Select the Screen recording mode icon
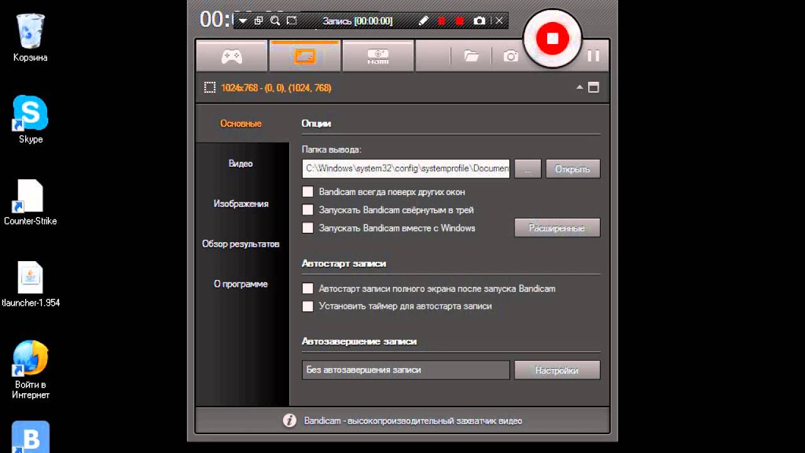805x453 pixels. pos(304,56)
